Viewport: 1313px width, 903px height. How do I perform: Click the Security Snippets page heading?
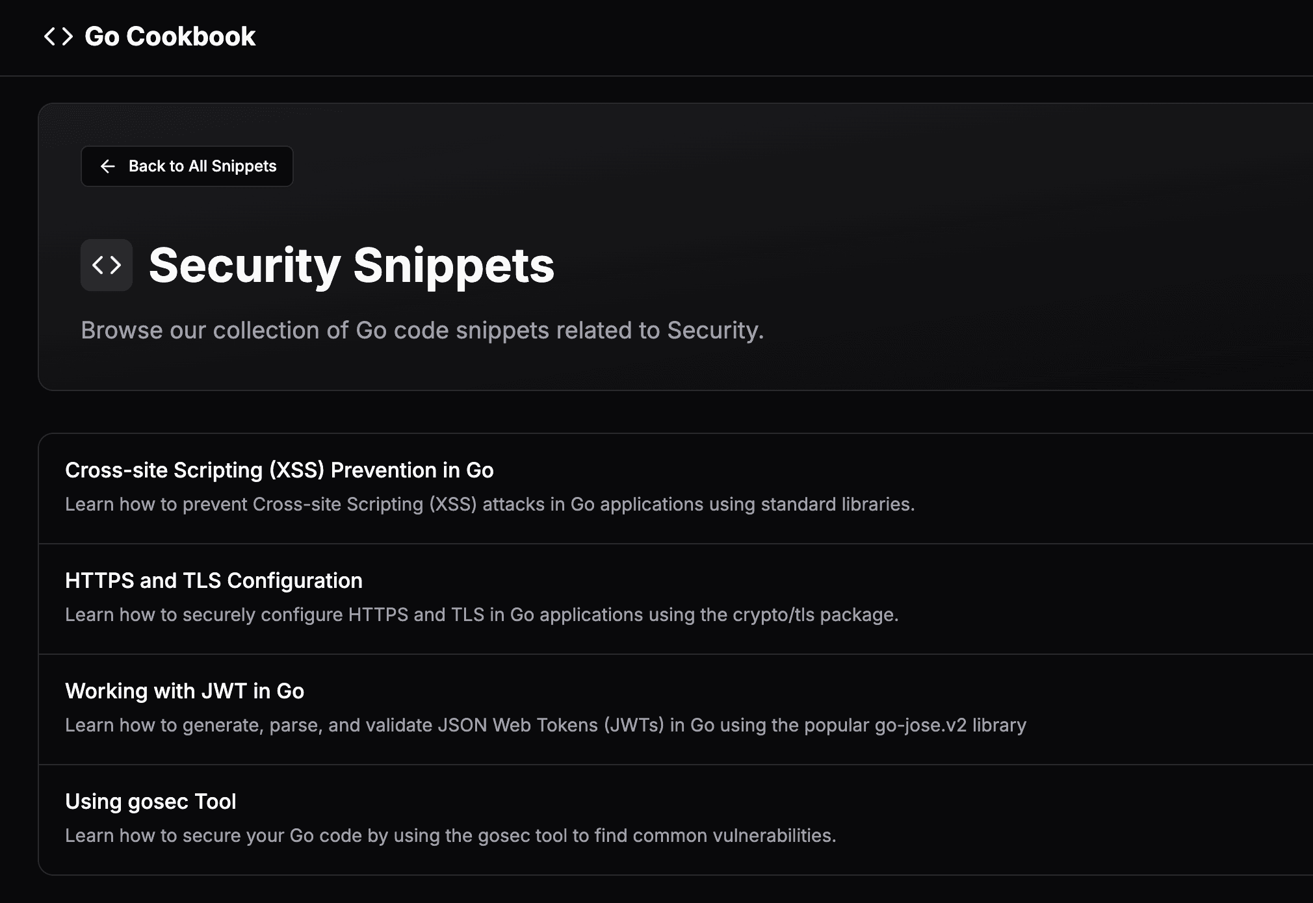click(x=352, y=265)
